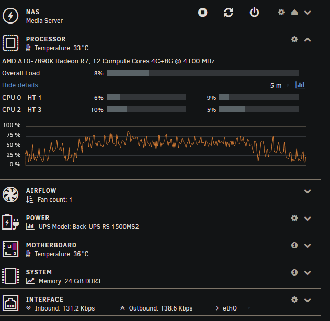Expand the System section

pyautogui.click(x=308, y=272)
